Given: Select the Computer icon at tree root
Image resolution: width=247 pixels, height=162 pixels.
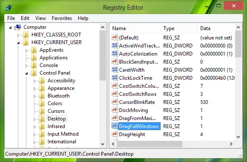Looking at the screenshot, I should click(18, 27).
